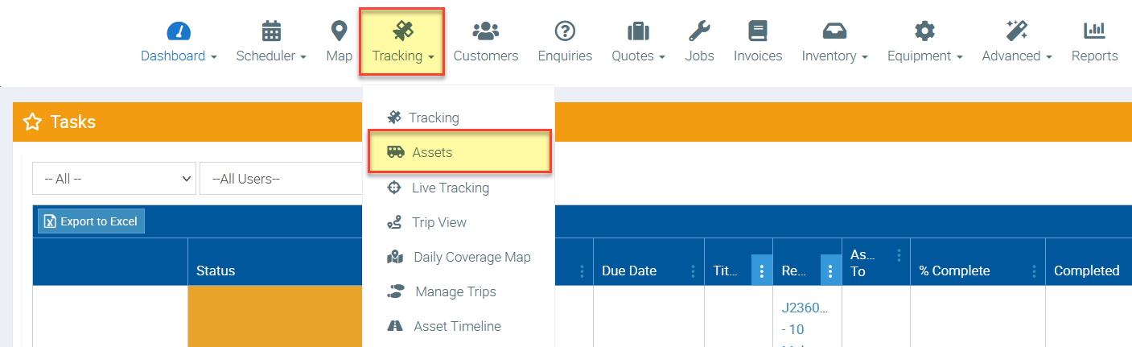Click the Tasks star icon
This screenshot has height=347, width=1132.
point(32,122)
